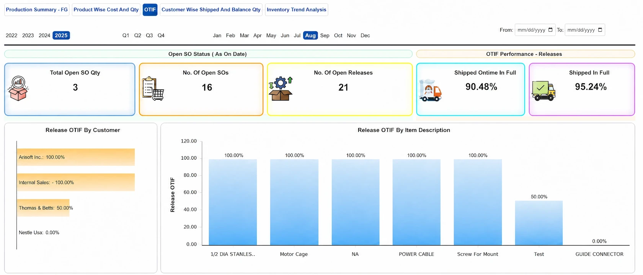643x275 pixels.
Task: Select year 2024 filter
Action: 44,36
